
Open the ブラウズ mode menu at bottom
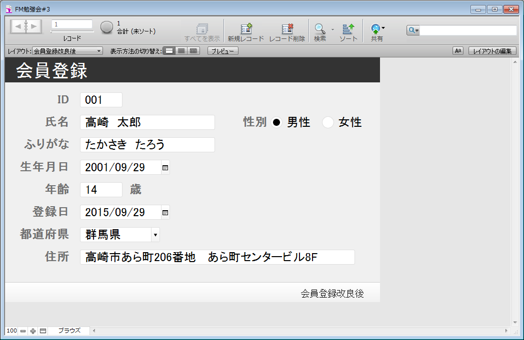click(69, 331)
